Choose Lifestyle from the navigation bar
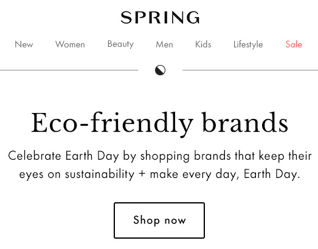Screen dimensions: 318x249 (248, 44)
